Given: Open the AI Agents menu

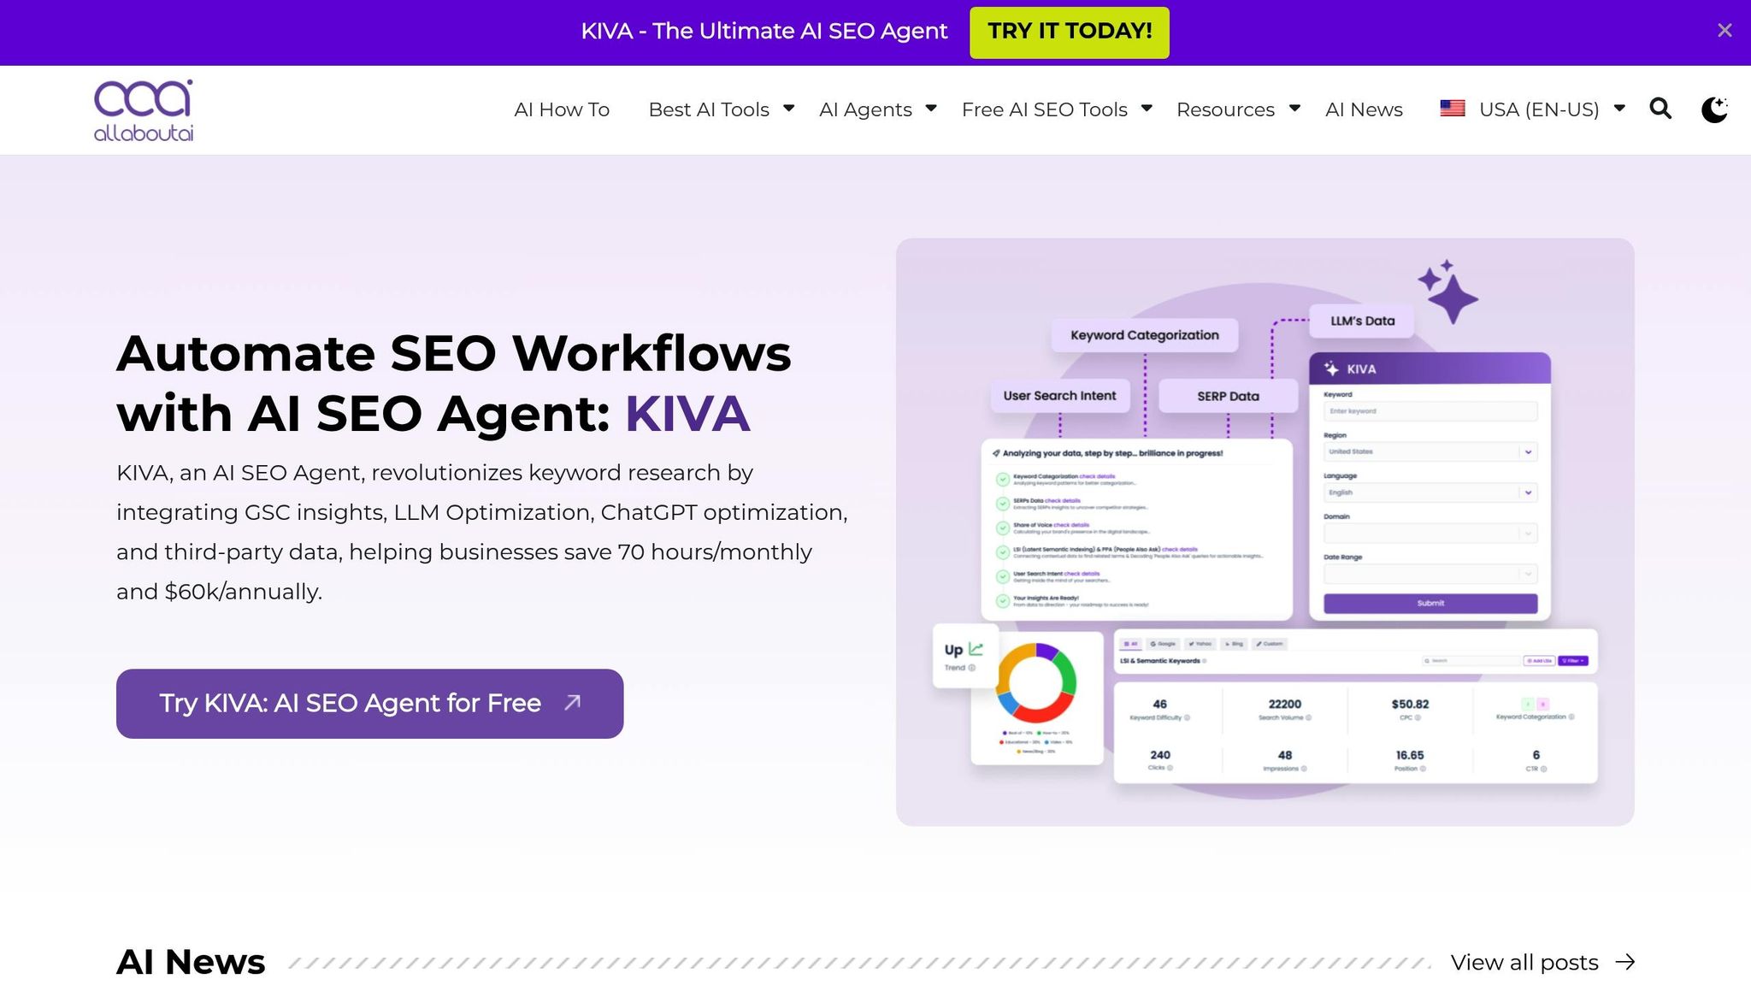Looking at the screenshot, I should (x=865, y=109).
